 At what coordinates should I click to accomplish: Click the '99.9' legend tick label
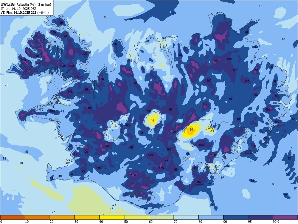tap(276, 222)
